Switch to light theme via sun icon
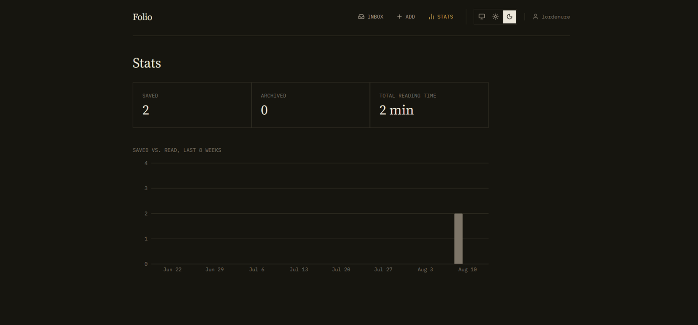698x325 pixels. (496, 17)
